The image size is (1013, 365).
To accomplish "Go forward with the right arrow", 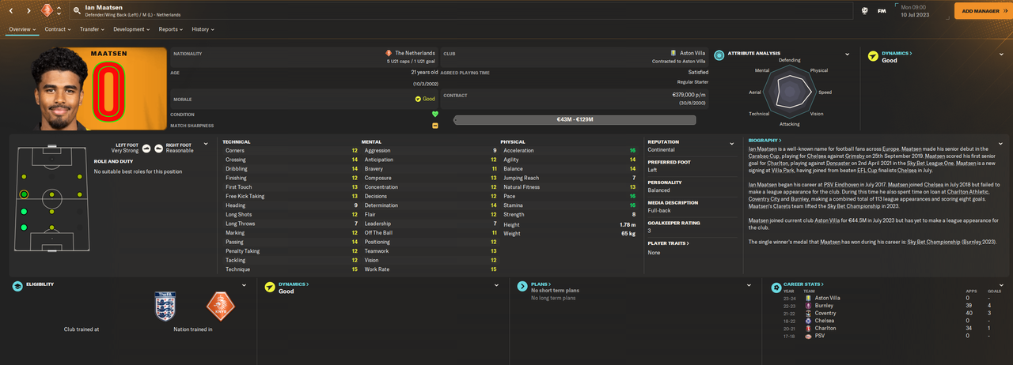I will (x=28, y=11).
